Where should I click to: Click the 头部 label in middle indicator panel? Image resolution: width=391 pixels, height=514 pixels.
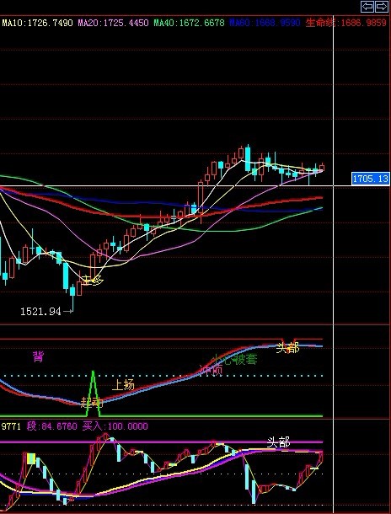[x=287, y=348]
